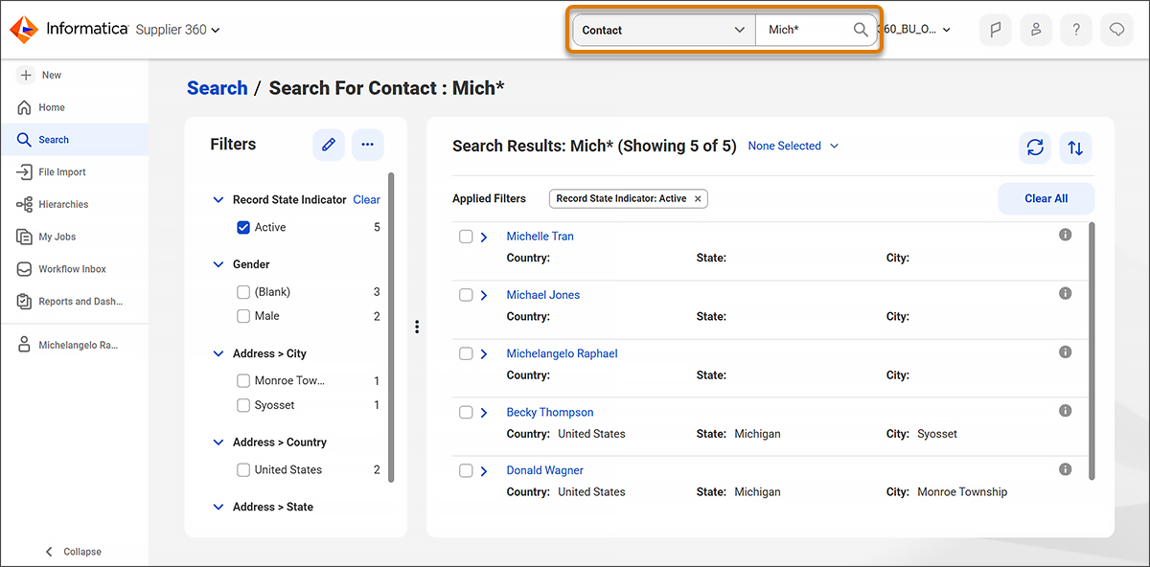Collapse the Record State Indicator filter section

[x=218, y=200]
